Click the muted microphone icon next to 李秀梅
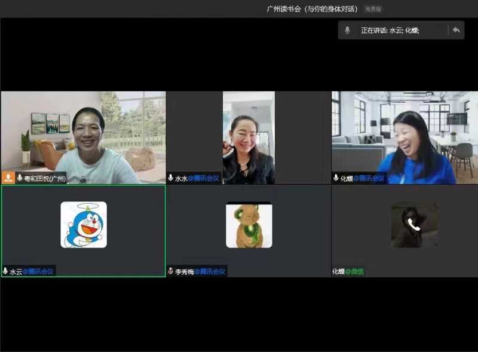Viewport: 478px width, 352px height. click(x=171, y=271)
